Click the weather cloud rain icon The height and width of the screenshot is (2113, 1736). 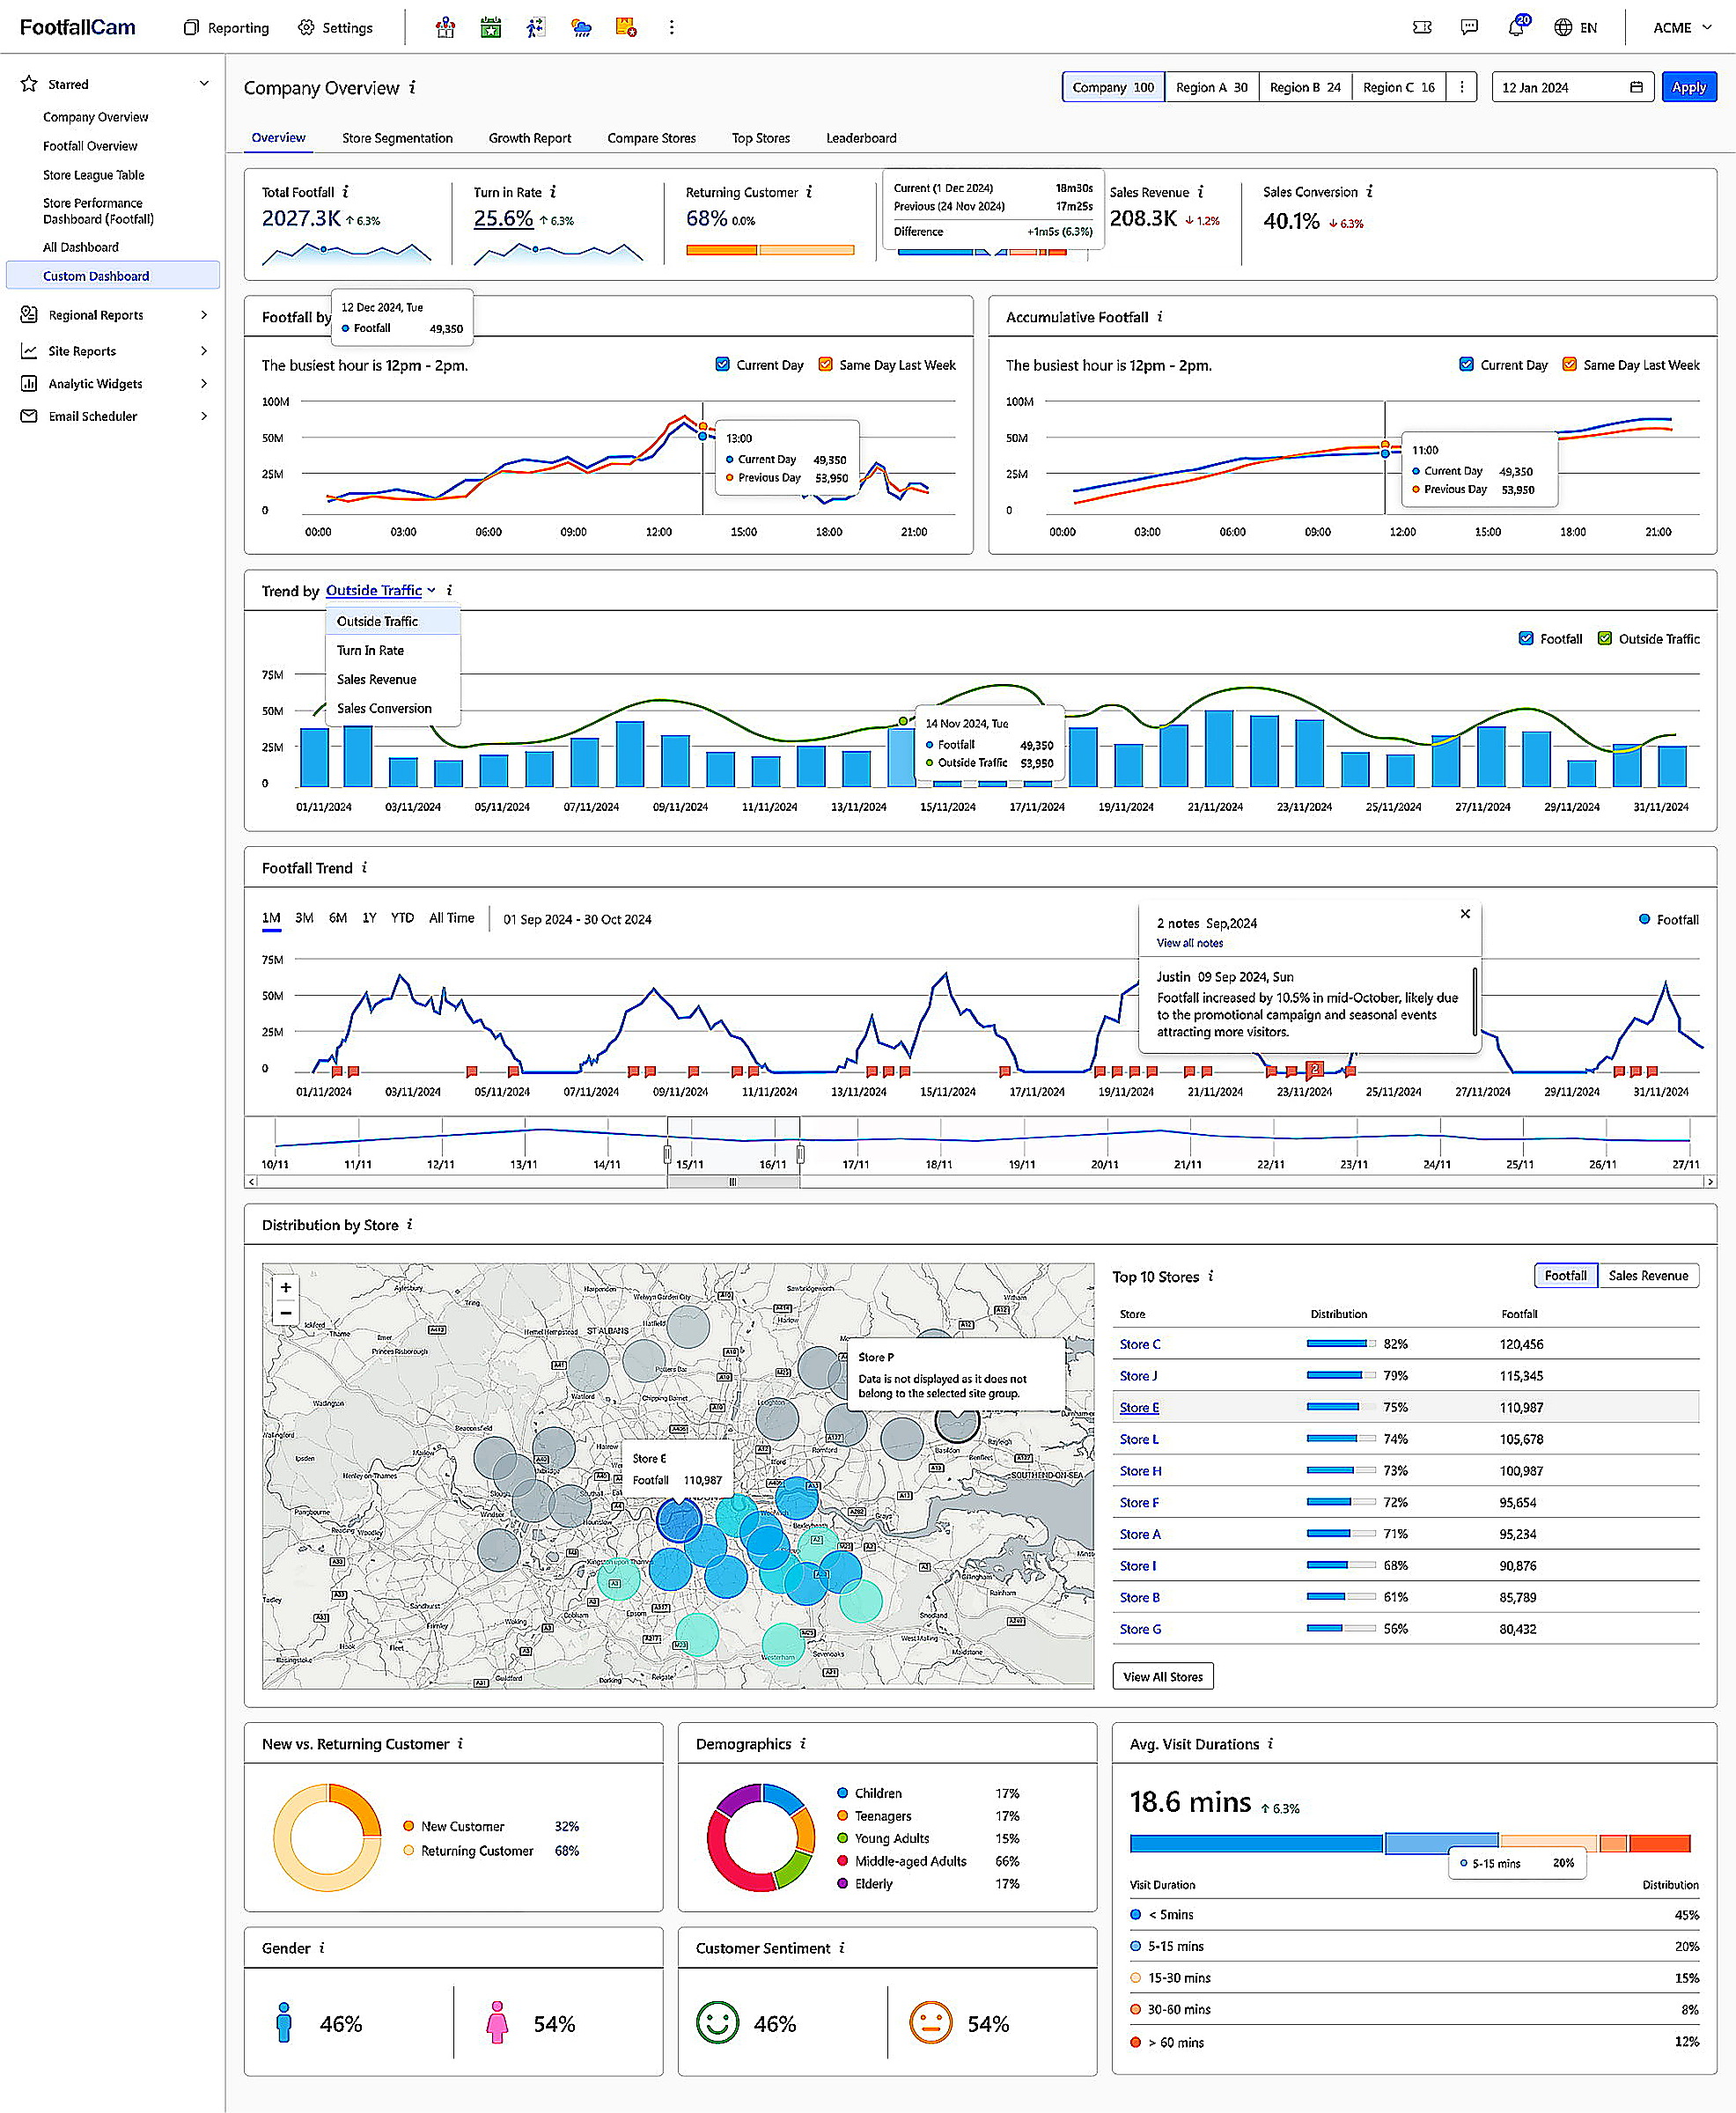[x=581, y=28]
